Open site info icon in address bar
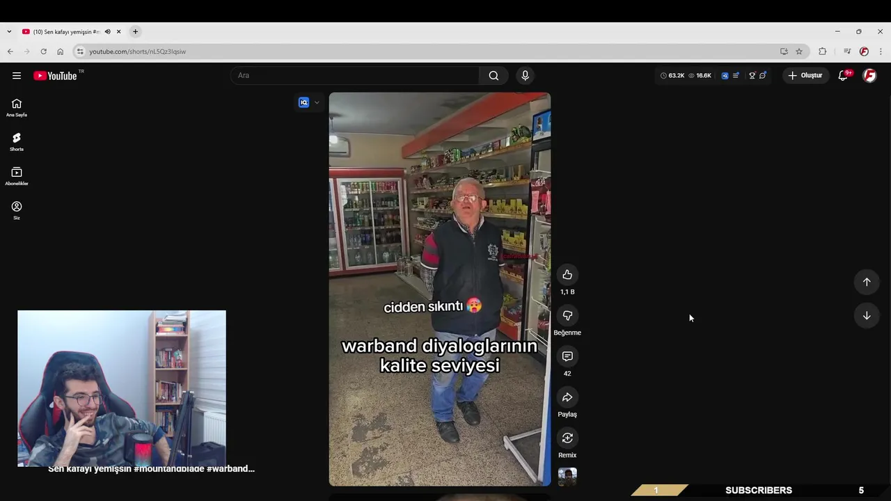The height and width of the screenshot is (501, 891). click(x=80, y=51)
